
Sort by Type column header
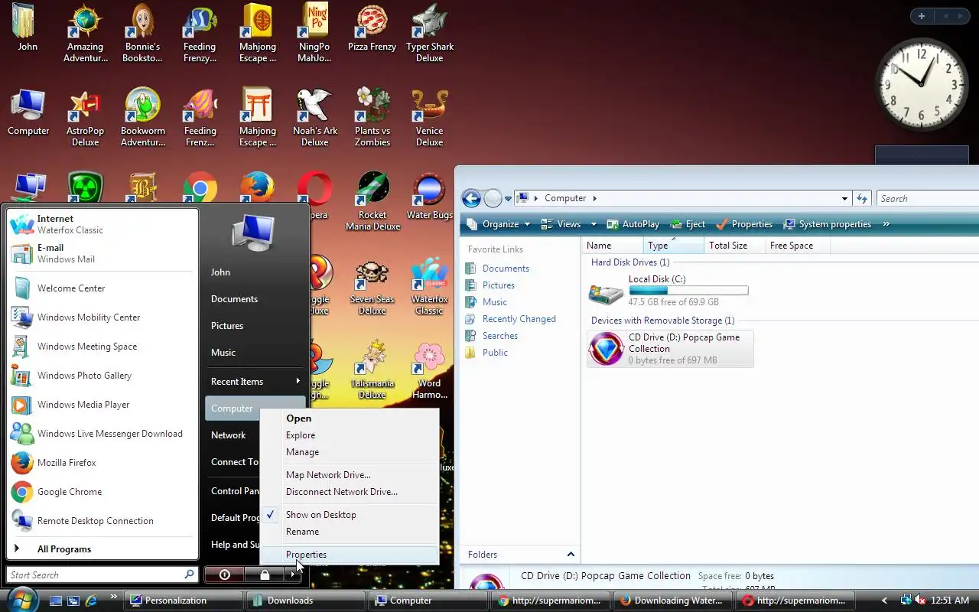(673, 246)
